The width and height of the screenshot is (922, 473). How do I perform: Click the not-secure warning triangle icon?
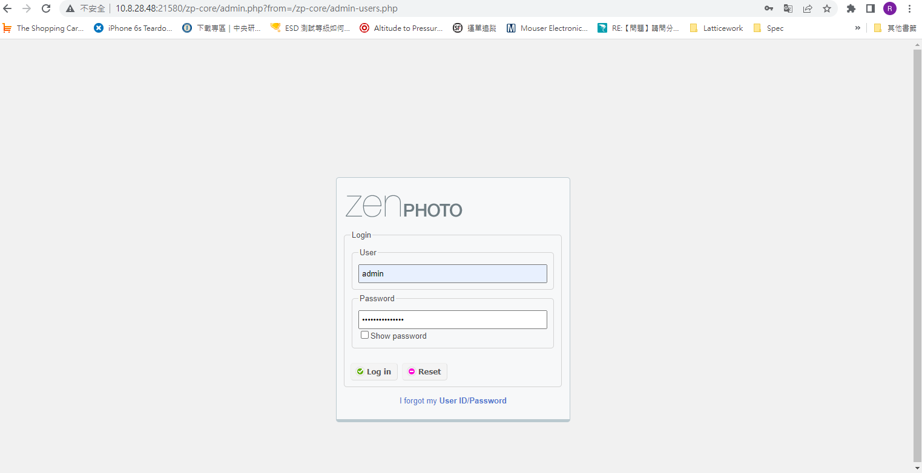pos(70,8)
